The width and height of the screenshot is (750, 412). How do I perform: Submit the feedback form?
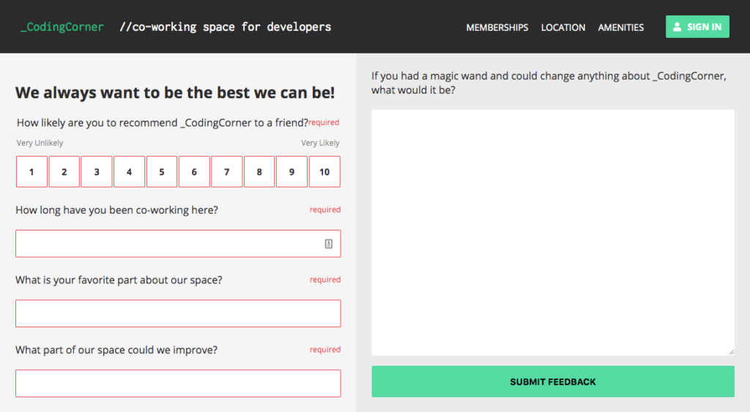point(553,381)
